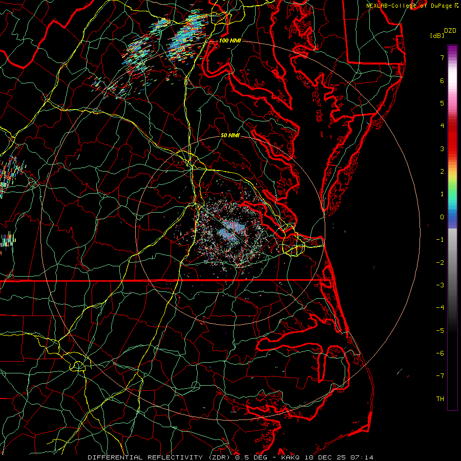This screenshot has height=461, width=461.
Task: Click the -4 value on the color scale
Action: [x=440, y=308]
